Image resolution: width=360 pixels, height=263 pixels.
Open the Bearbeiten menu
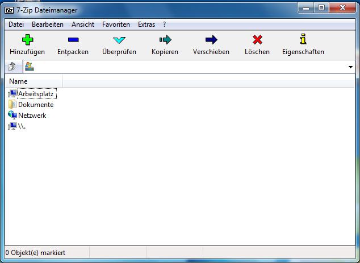coord(48,24)
